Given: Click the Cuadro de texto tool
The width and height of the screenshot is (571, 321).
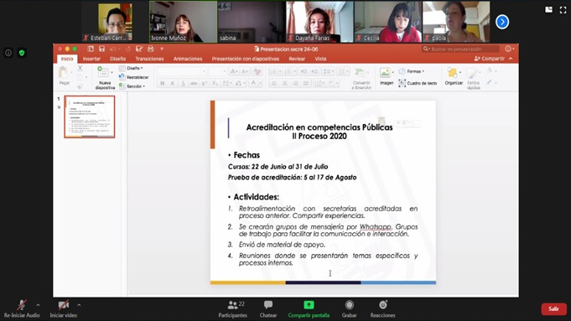Looking at the screenshot, I should coord(418,83).
